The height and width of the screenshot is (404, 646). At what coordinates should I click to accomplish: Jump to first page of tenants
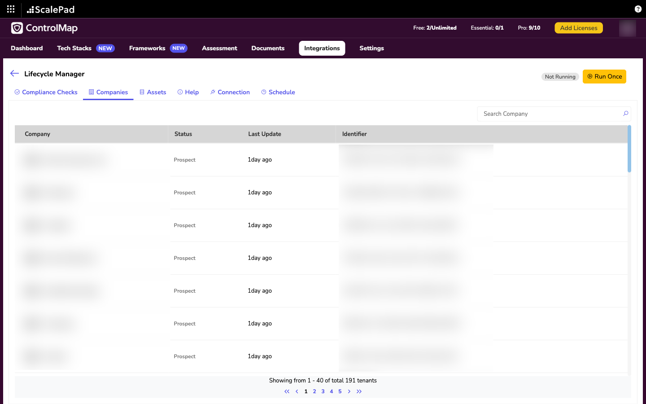(x=287, y=391)
